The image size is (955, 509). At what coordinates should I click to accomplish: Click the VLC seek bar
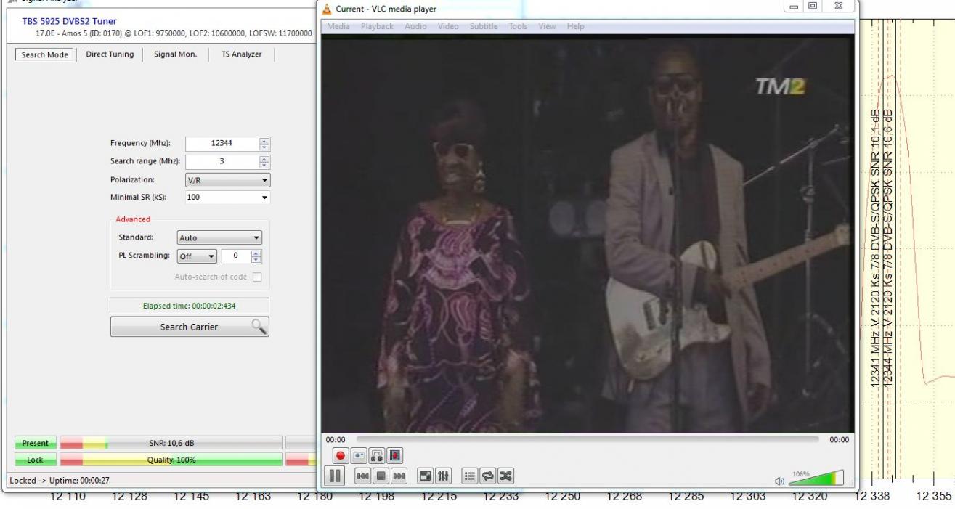(x=587, y=439)
